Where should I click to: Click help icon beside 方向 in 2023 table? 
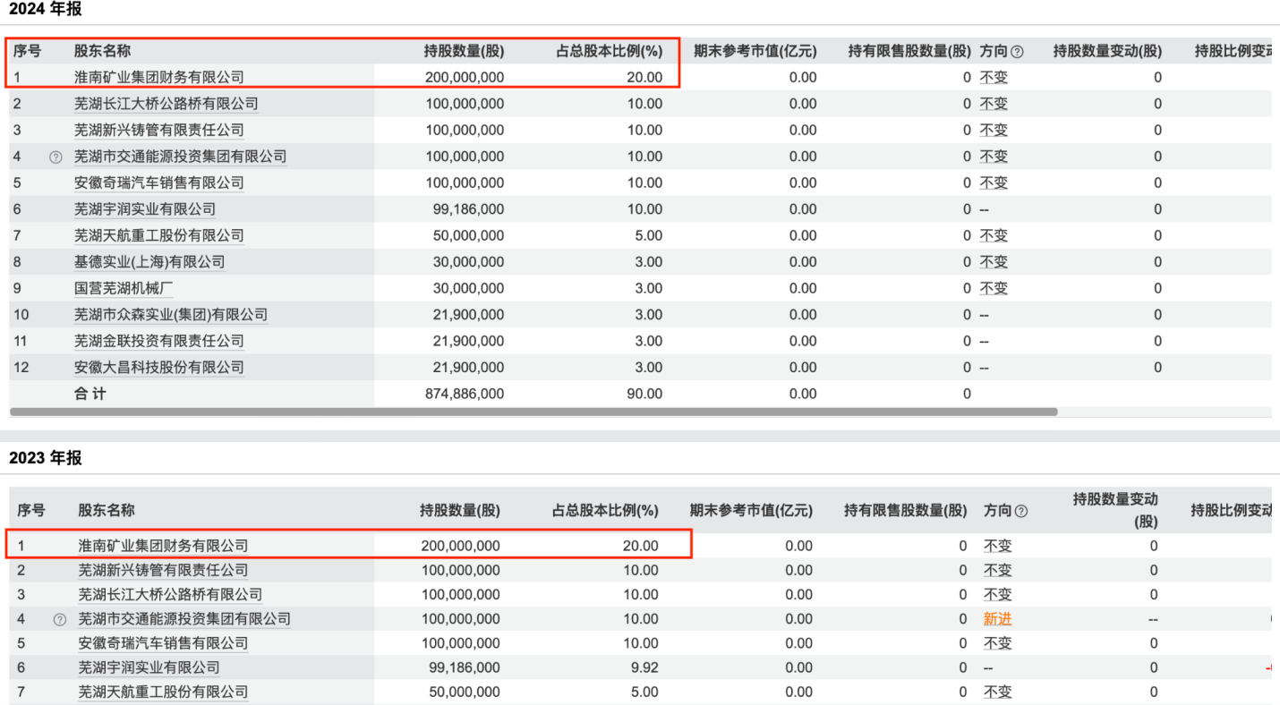[1021, 511]
